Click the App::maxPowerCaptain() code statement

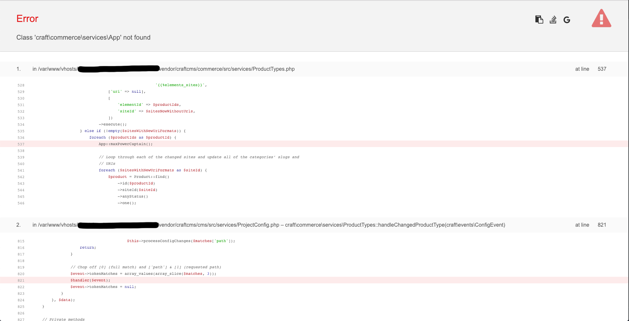[125, 144]
